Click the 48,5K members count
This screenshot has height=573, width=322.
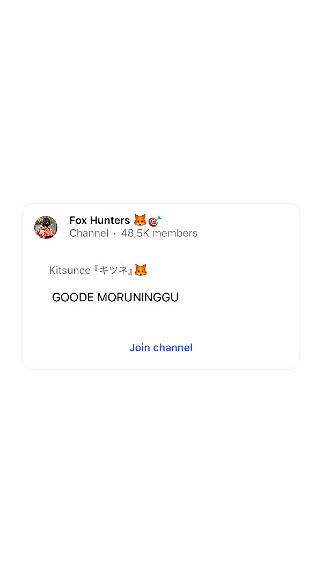coord(159,233)
